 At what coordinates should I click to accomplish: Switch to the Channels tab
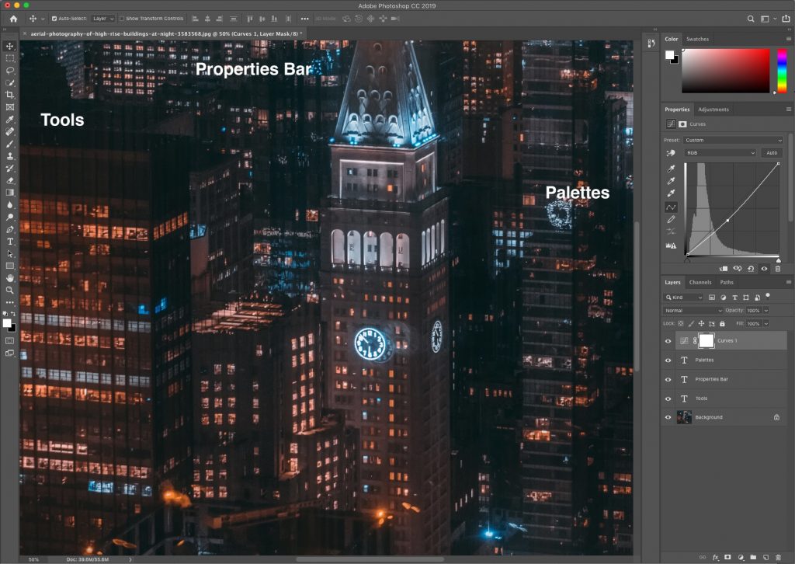tap(700, 283)
